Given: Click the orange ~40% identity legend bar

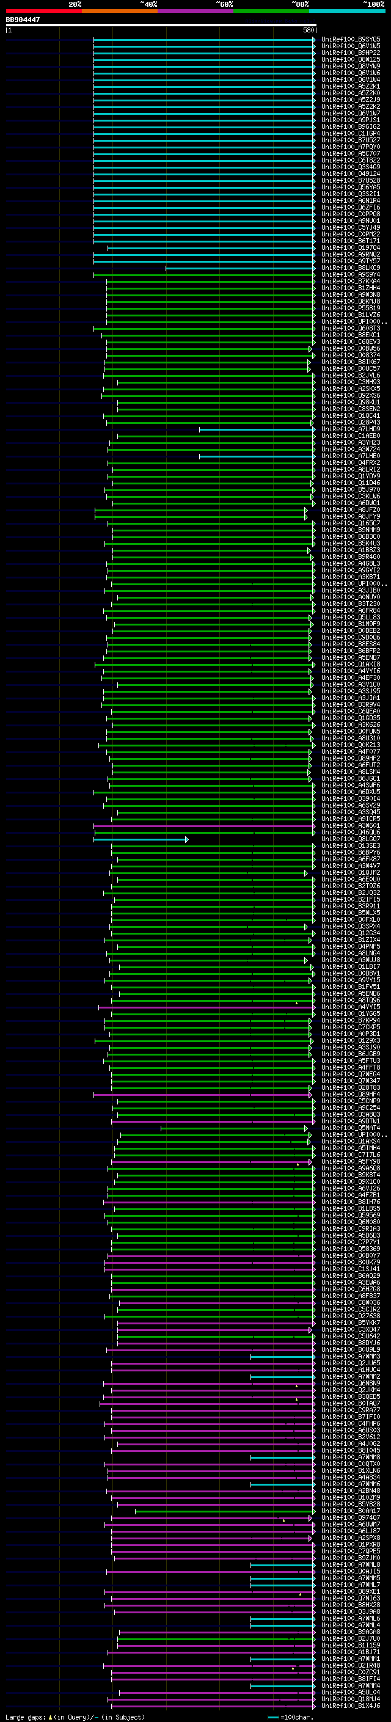Looking at the screenshot, I should [120, 11].
